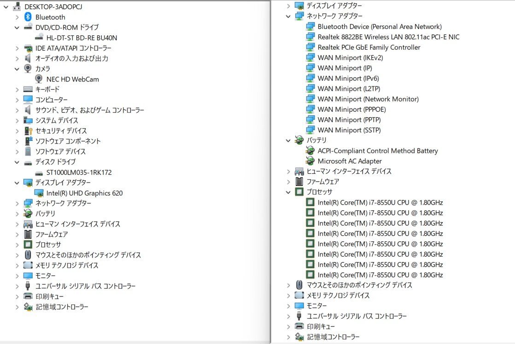Select ファームウェア in left pane
Image resolution: width=515 pixels, height=344 pixels.
[52, 234]
